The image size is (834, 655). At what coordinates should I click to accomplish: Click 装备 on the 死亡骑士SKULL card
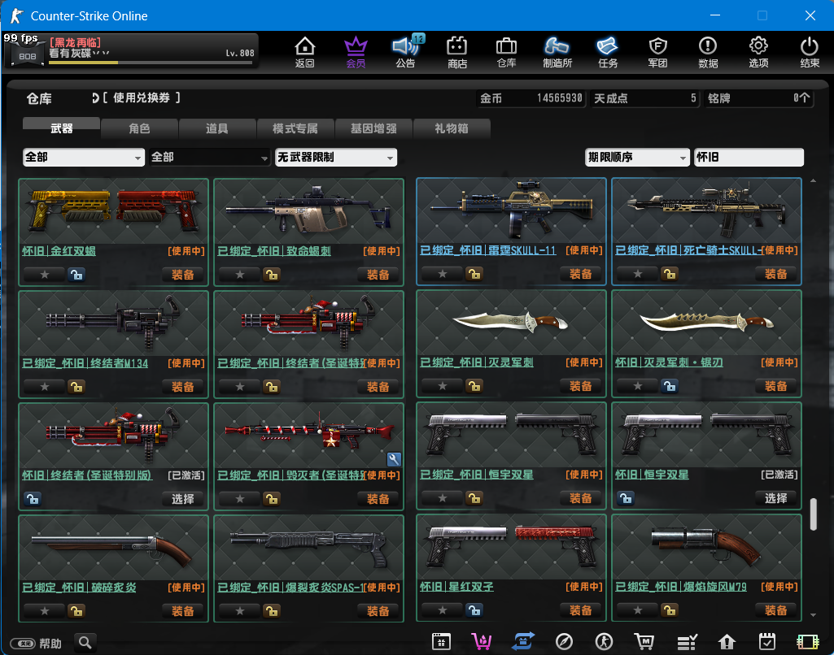775,274
